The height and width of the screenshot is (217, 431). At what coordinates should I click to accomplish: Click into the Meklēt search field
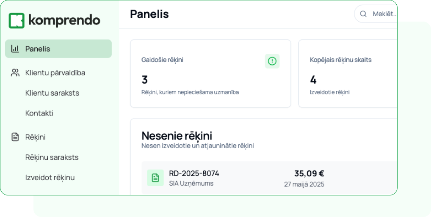(x=376, y=14)
